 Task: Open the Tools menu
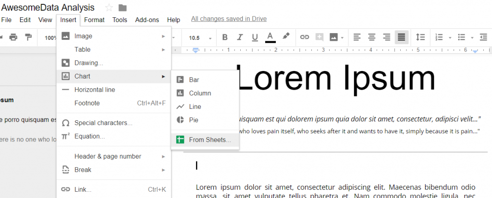click(x=120, y=20)
